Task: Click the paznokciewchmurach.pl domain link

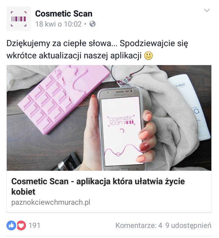Action: 51,202
